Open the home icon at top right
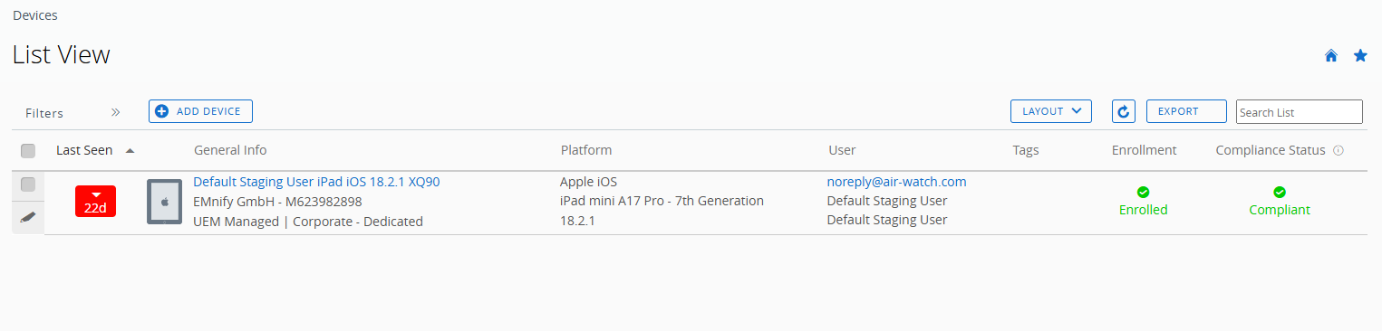The width and height of the screenshot is (1382, 331). tap(1331, 56)
